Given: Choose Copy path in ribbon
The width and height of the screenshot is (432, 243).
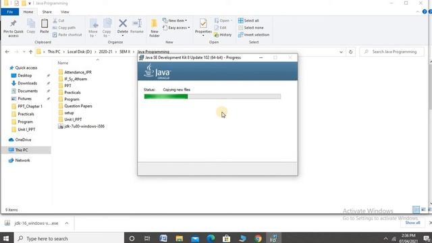Looking at the screenshot, I should (64, 28).
